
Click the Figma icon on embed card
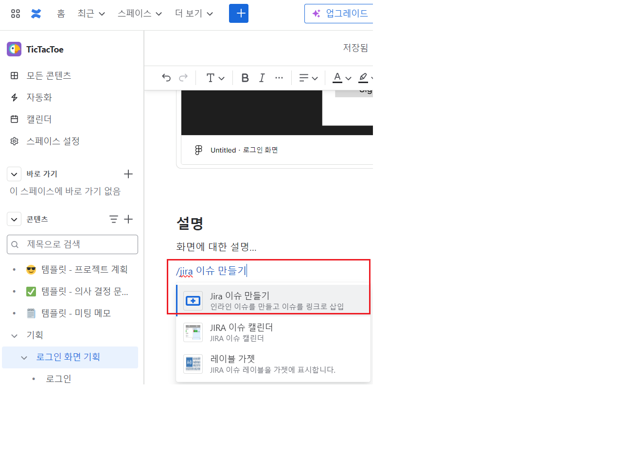point(198,150)
